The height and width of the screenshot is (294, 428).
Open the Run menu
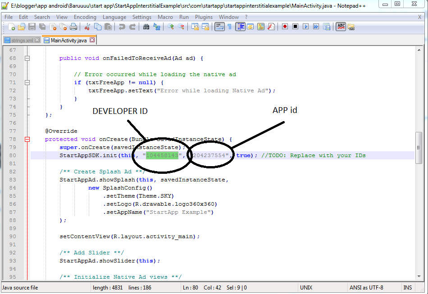184,17
